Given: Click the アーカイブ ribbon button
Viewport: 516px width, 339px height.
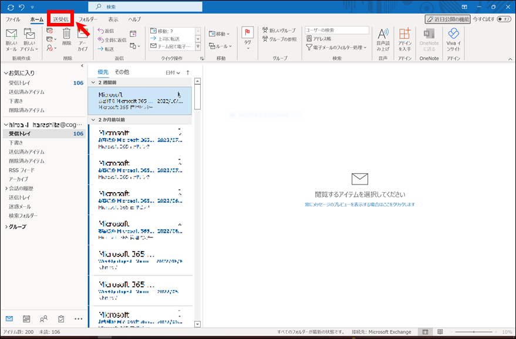Looking at the screenshot, I should coord(83,39).
